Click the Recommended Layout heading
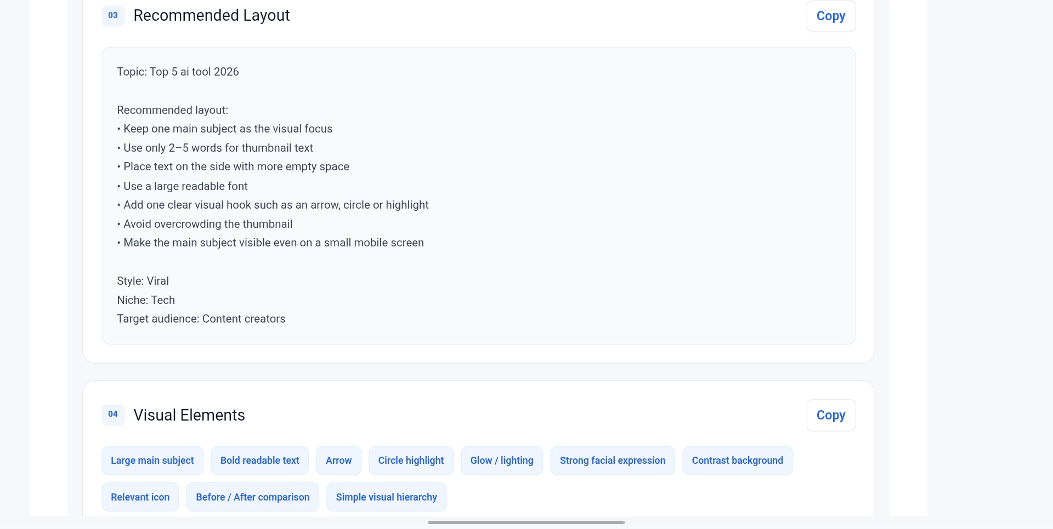This screenshot has height=529, width=1053. 212,15
